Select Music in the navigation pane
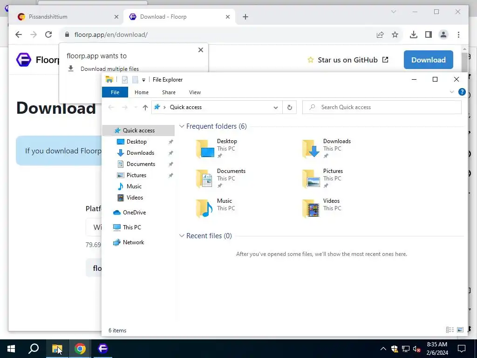This screenshot has height=358, width=477. click(134, 186)
